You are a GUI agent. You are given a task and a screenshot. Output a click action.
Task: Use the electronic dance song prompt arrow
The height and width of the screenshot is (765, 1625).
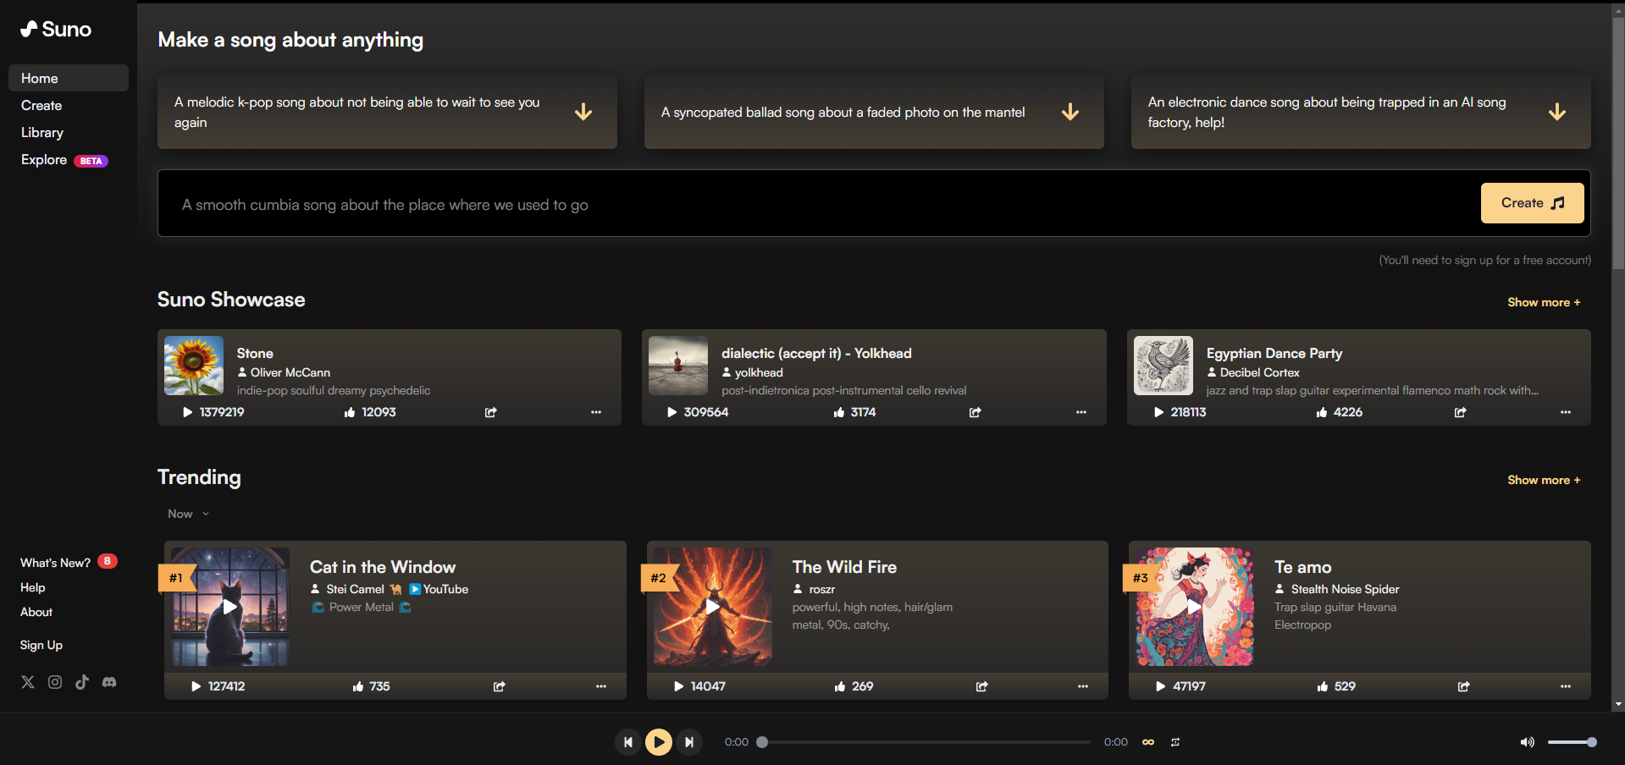tap(1557, 112)
